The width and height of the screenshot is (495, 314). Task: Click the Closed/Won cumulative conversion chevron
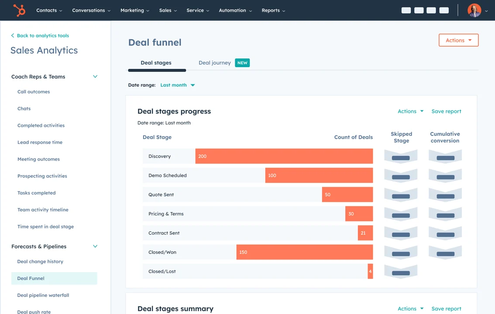pyautogui.click(x=445, y=253)
